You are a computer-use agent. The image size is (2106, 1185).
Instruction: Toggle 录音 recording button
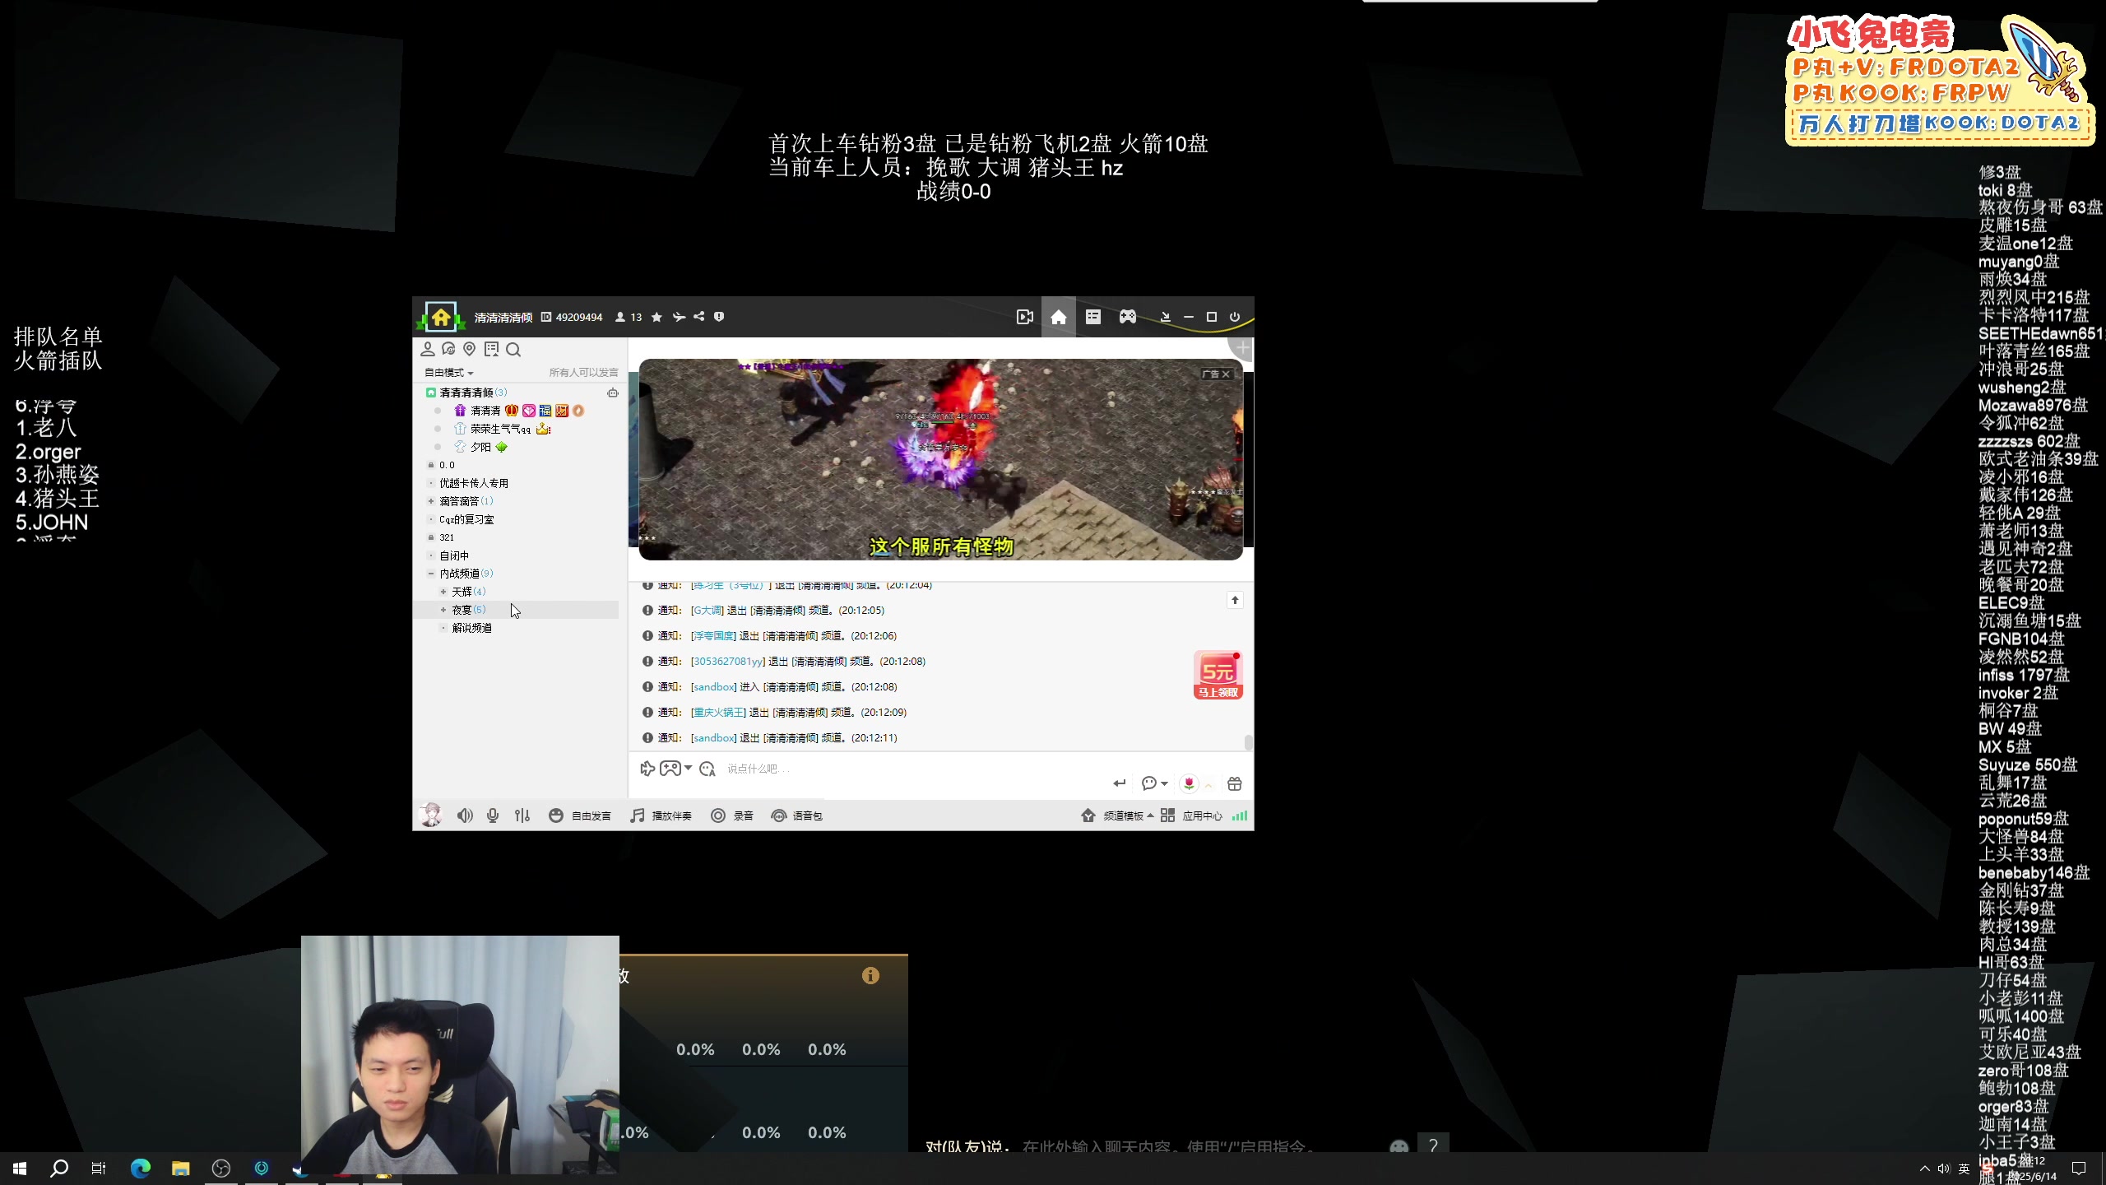[732, 816]
